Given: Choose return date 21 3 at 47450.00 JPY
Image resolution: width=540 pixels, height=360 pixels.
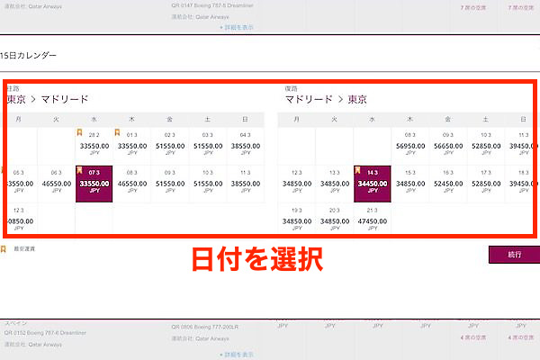Looking at the screenshot, I should (373, 220).
